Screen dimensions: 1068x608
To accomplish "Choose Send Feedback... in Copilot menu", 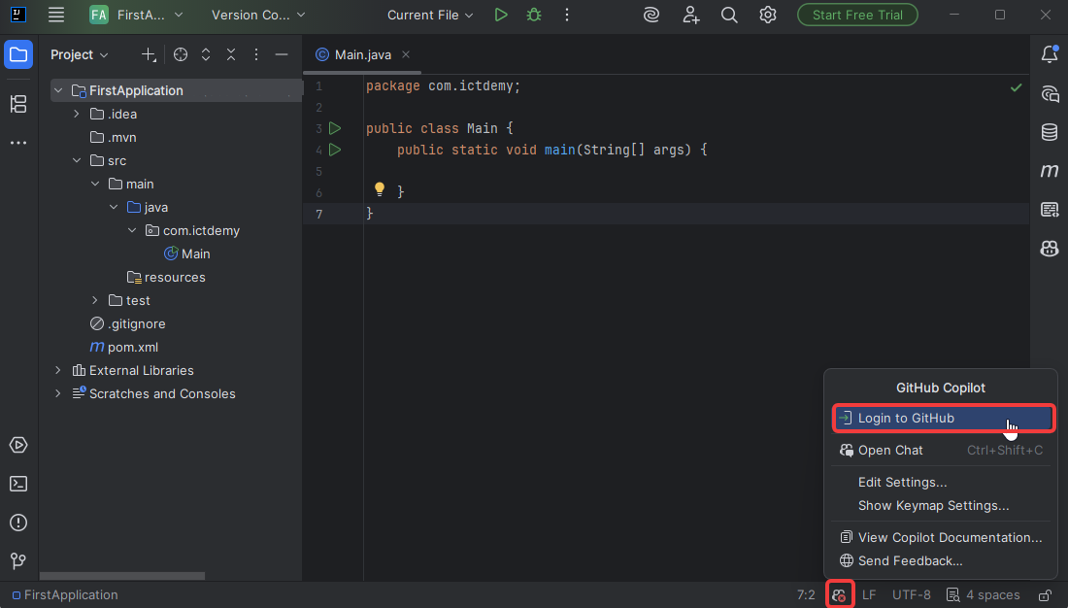I will pos(941,561).
